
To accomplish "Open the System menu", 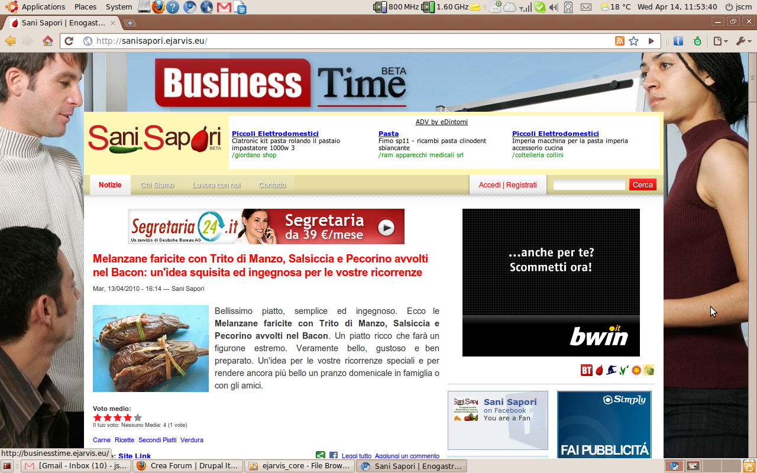I will pyautogui.click(x=119, y=7).
